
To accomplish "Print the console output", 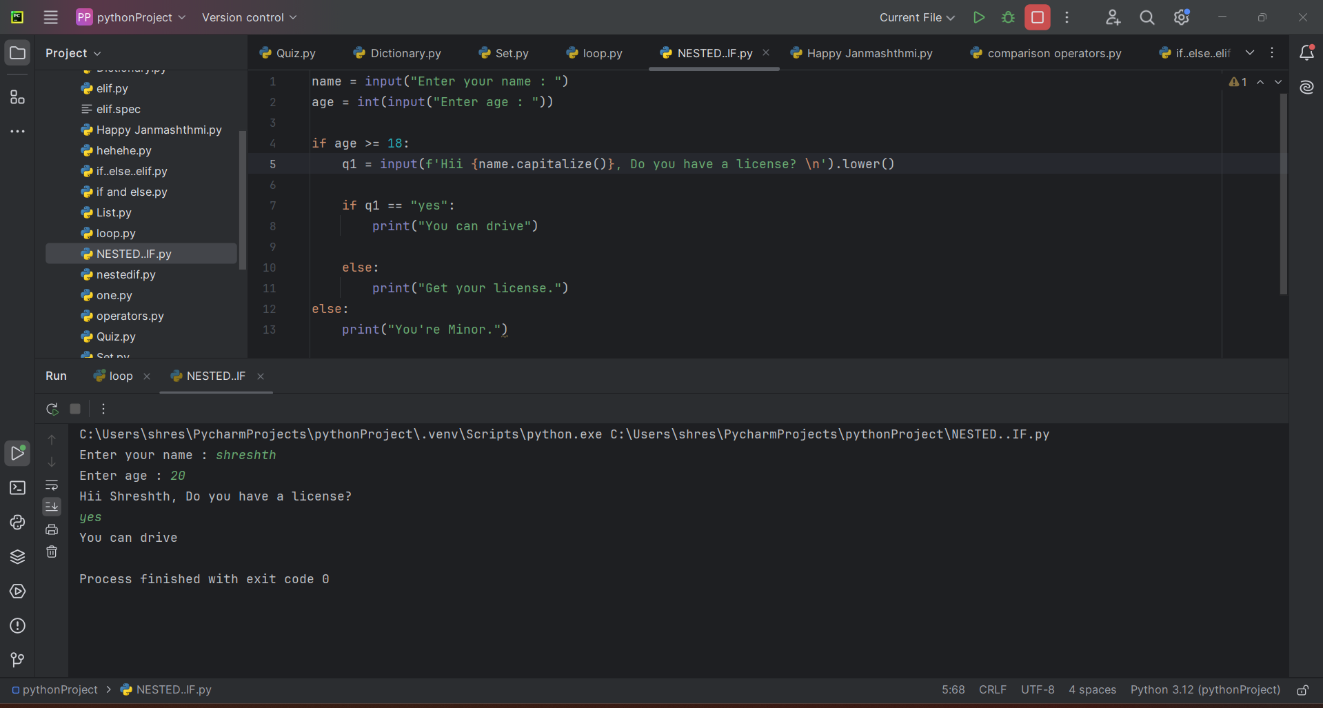I will coord(52,529).
